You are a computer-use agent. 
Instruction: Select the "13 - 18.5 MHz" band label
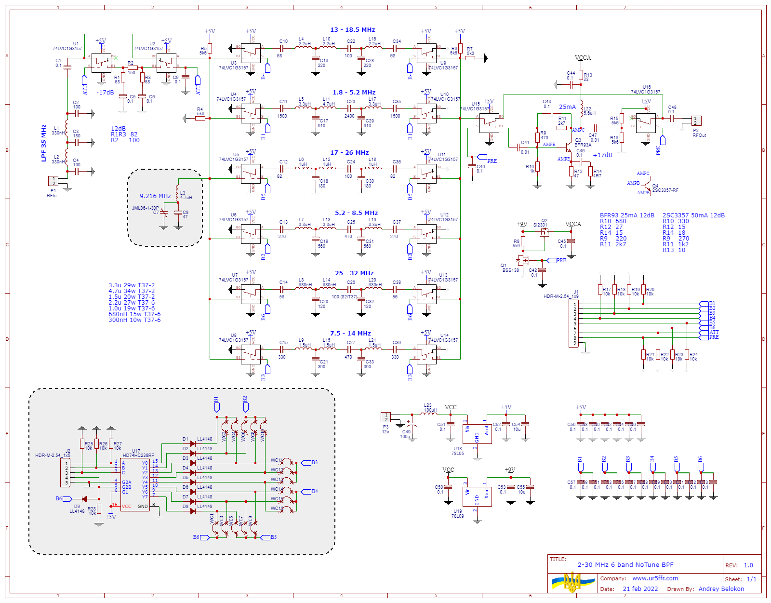pos(352,30)
